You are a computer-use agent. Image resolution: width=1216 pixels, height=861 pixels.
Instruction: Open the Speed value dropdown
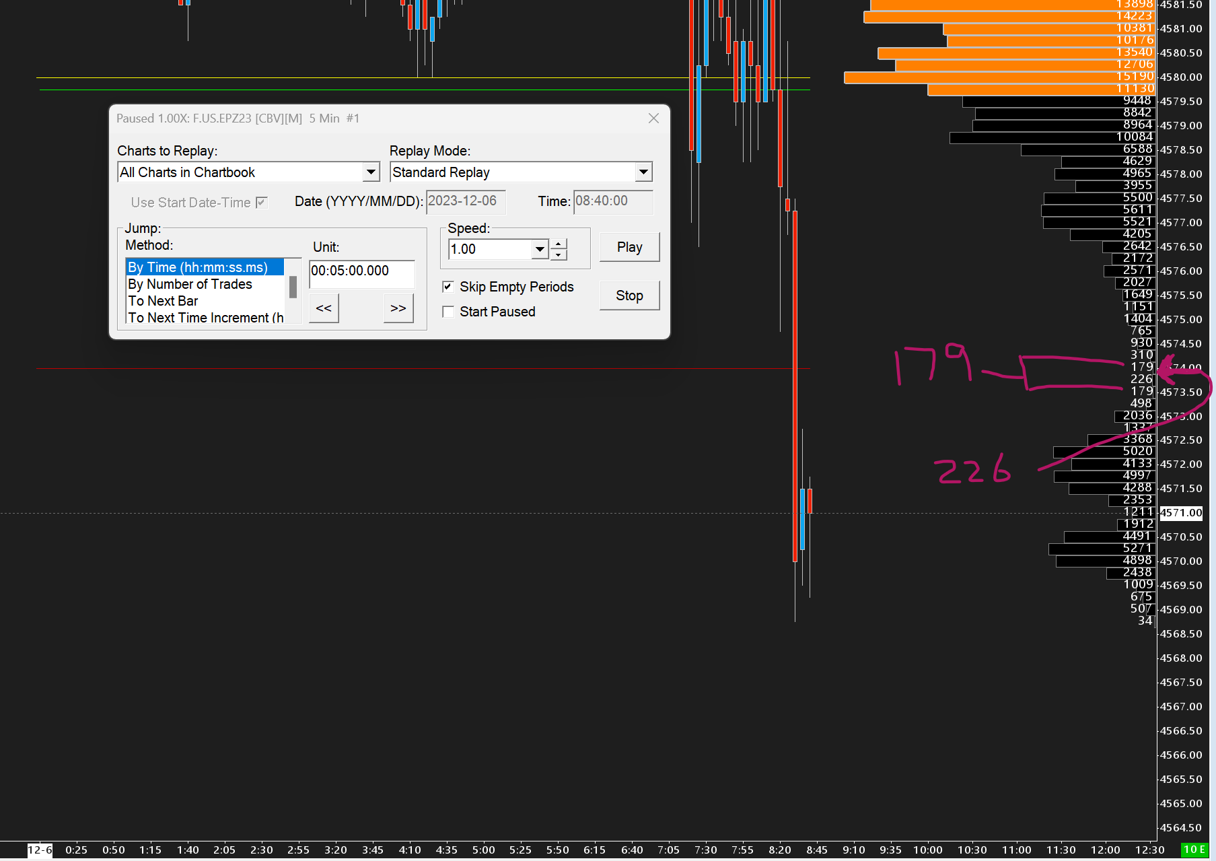coord(540,249)
